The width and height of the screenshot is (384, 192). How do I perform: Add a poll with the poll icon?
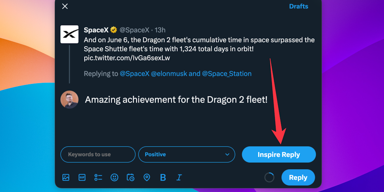[x=98, y=177]
